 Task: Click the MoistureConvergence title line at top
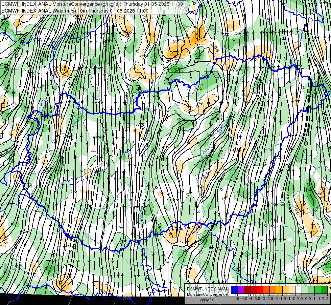pos(92,4)
